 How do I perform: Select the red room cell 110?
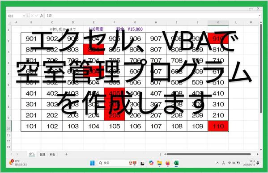(218, 126)
